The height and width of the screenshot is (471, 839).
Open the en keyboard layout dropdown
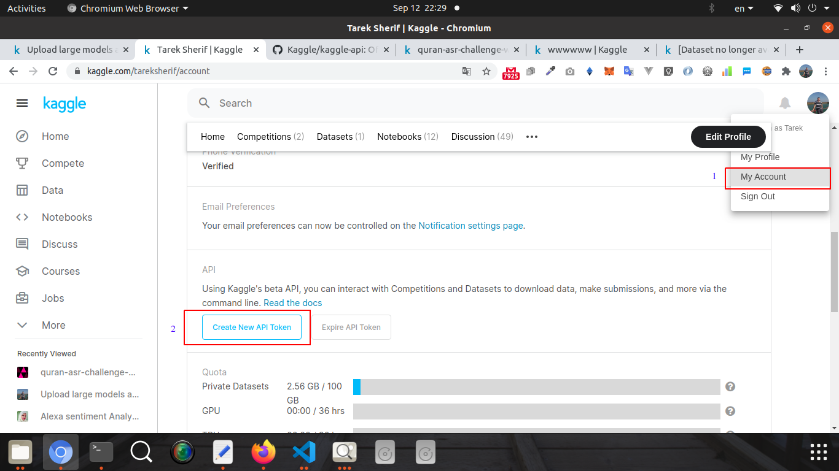pos(744,9)
